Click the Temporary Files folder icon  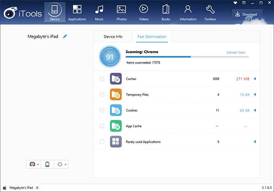[116, 95]
